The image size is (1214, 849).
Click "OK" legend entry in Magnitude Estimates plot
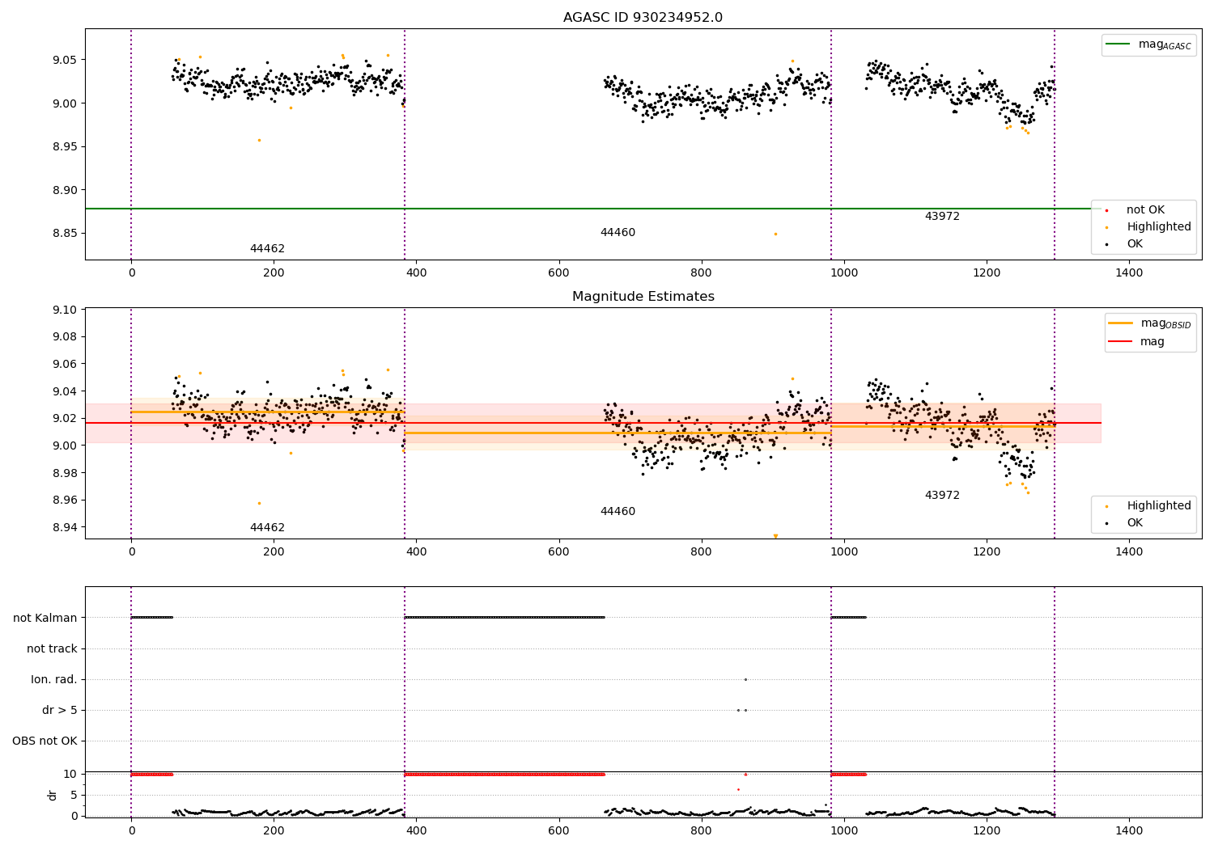point(1135,522)
